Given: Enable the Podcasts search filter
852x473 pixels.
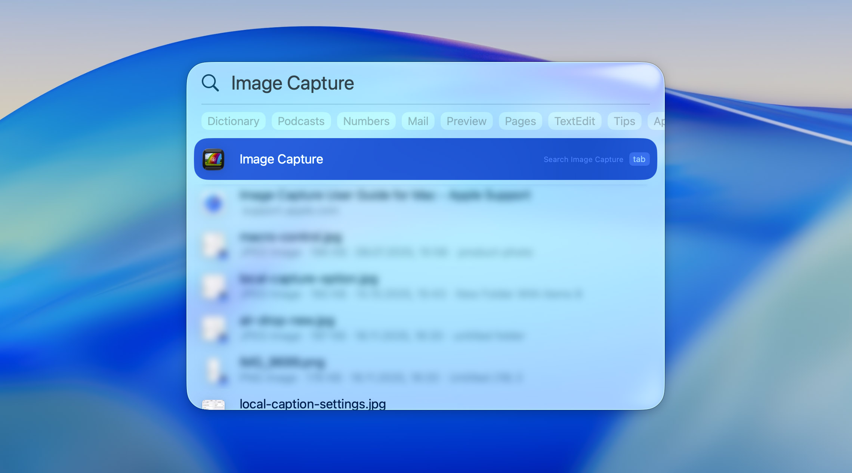Looking at the screenshot, I should pos(301,121).
